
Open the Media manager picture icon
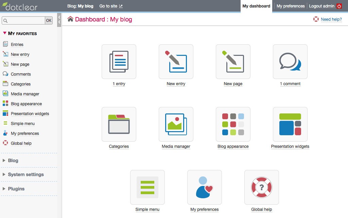(x=176, y=124)
